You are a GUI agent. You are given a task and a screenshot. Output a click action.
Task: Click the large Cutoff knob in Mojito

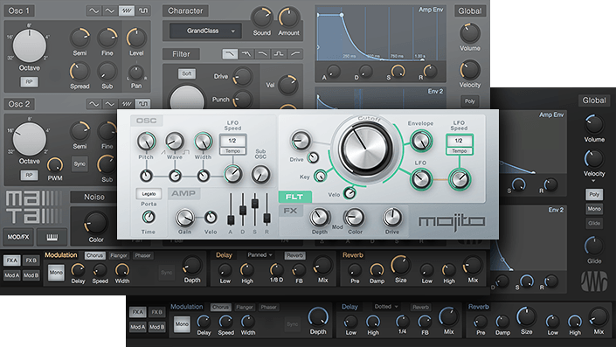click(x=366, y=149)
